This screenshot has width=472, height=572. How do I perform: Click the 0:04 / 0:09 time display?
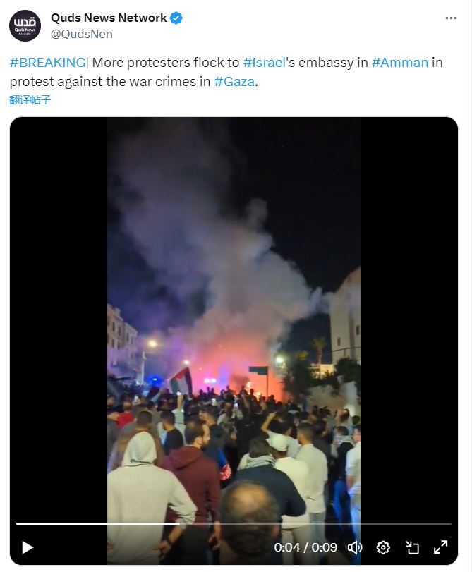tap(305, 547)
